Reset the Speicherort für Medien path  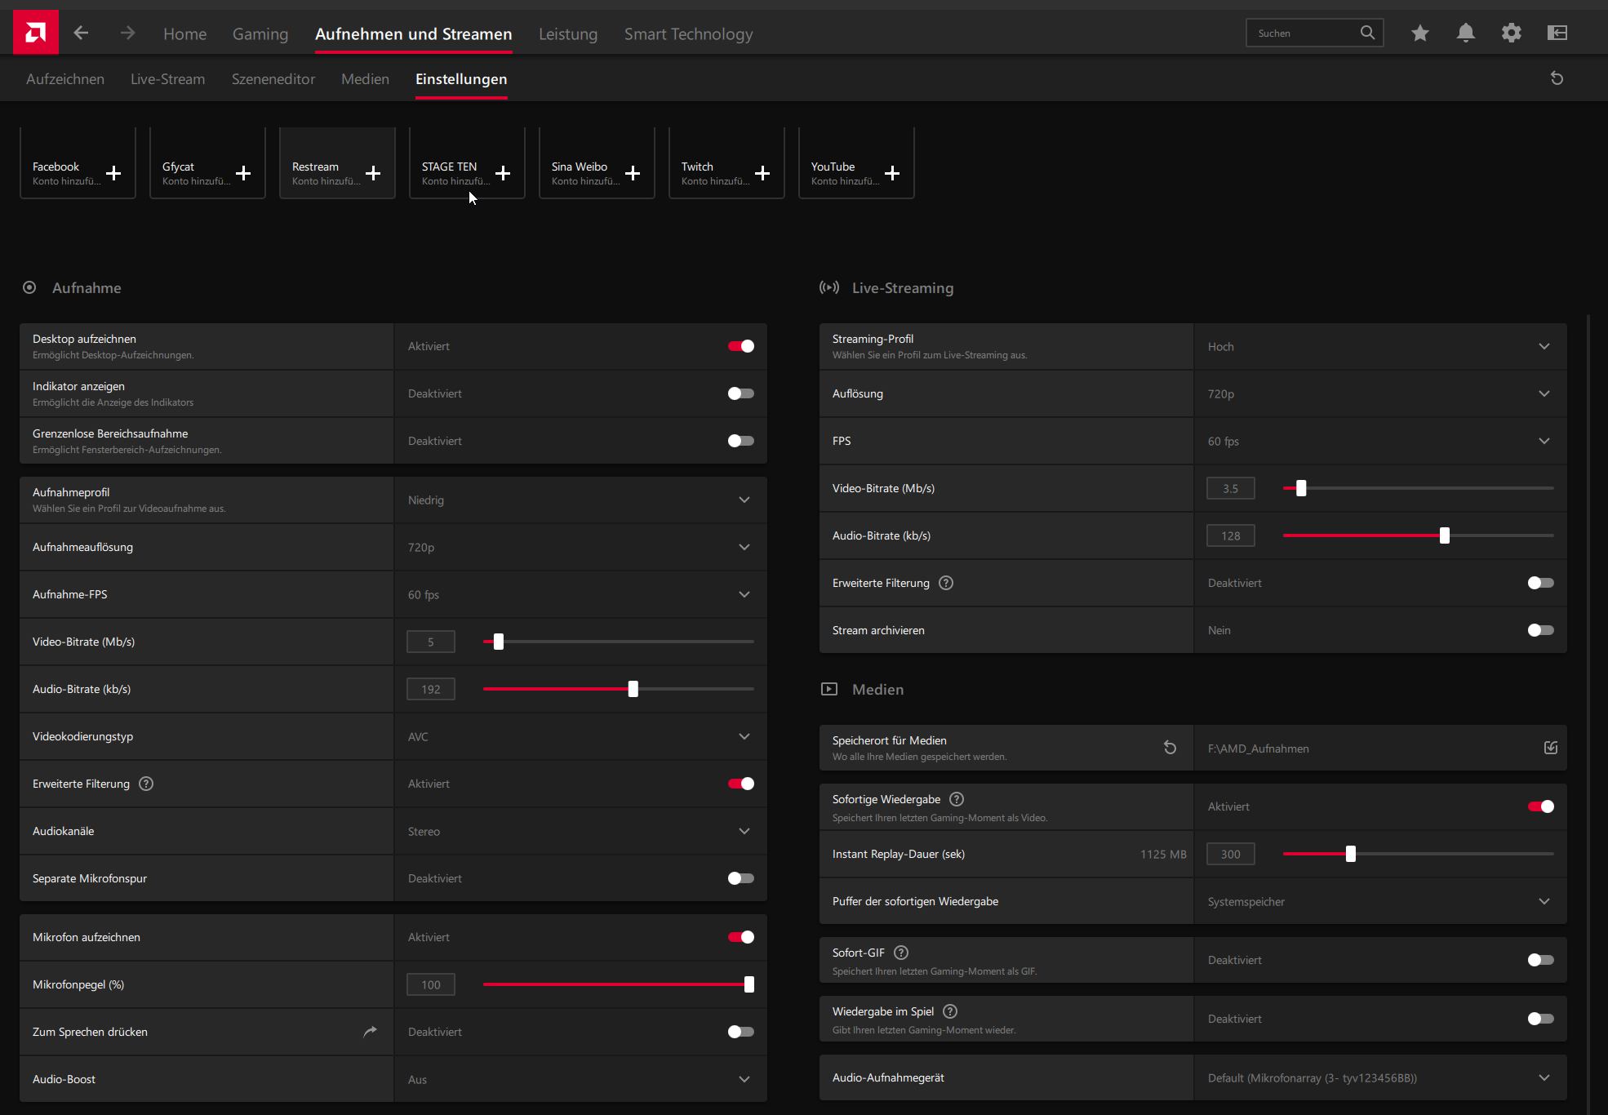point(1170,748)
